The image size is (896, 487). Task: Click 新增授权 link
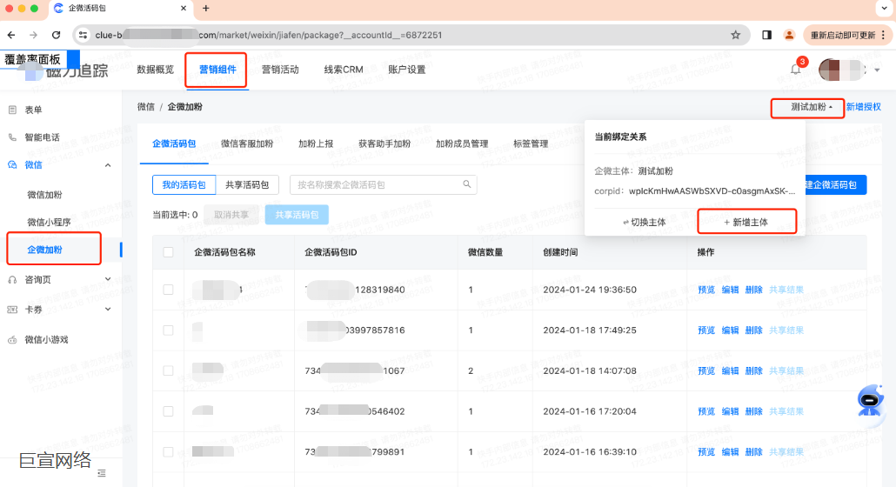coord(864,107)
